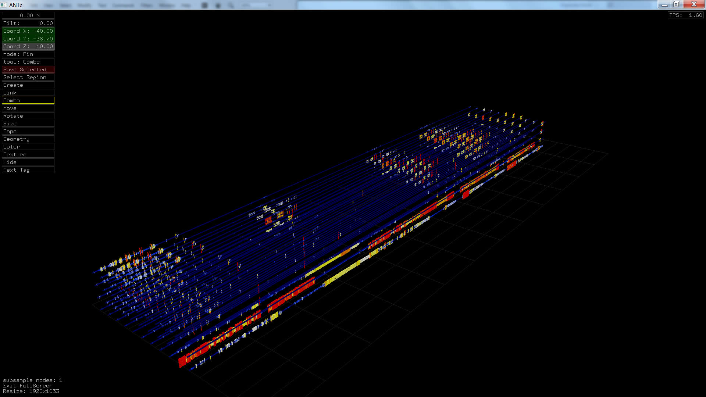Click the Hide tool entry
The image size is (706, 397).
28,162
